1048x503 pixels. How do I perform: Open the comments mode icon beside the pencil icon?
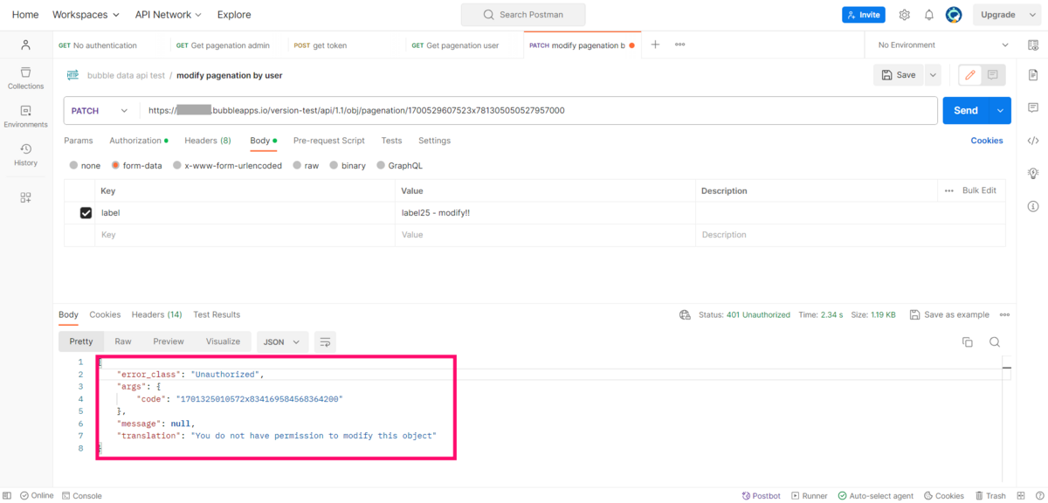(x=993, y=75)
